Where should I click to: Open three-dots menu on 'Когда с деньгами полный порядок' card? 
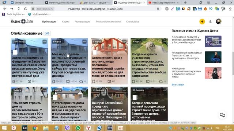[x=164, y=90]
